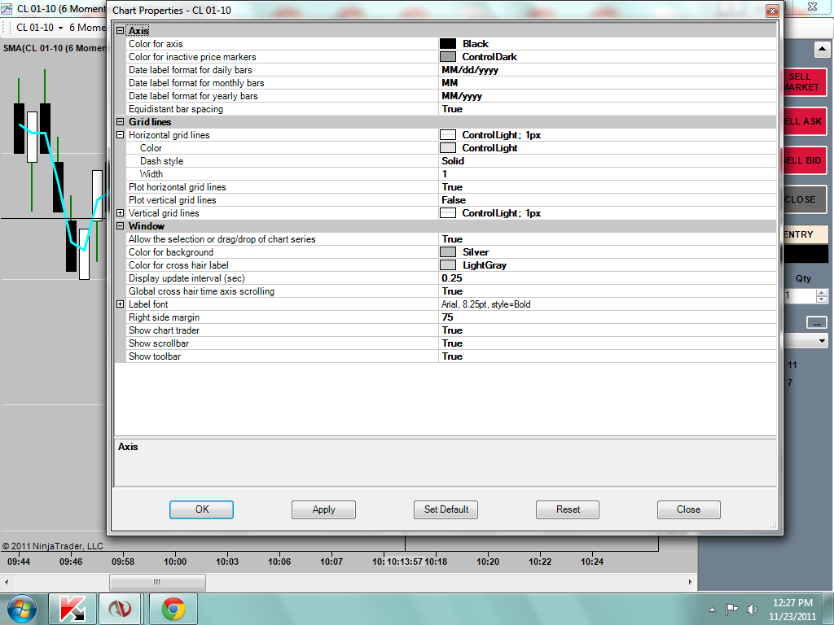This screenshot has width=834, height=625.
Task: Collapse Horizontal grid lines sub-properties
Action: coord(121,135)
